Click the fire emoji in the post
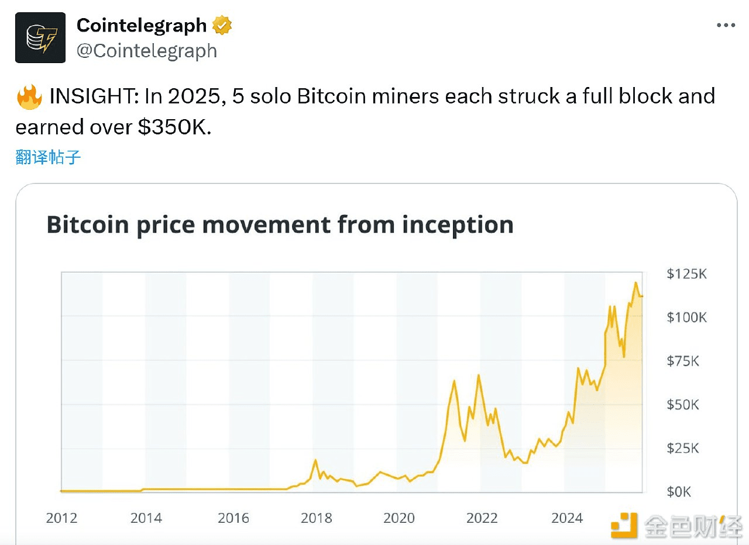The width and height of the screenshot is (749, 545). 29,98
